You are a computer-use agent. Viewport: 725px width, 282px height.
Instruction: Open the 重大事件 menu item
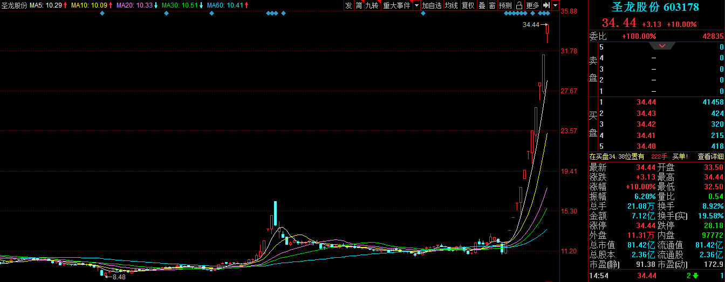click(396, 5)
